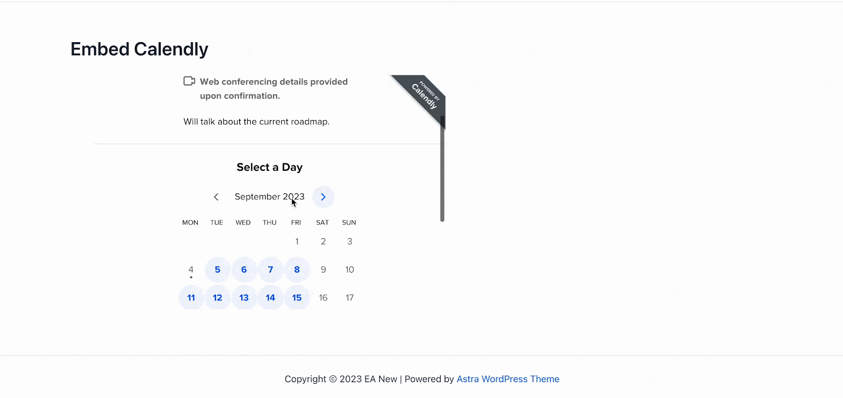
Task: Click the web conferencing camera icon
Action: click(189, 81)
